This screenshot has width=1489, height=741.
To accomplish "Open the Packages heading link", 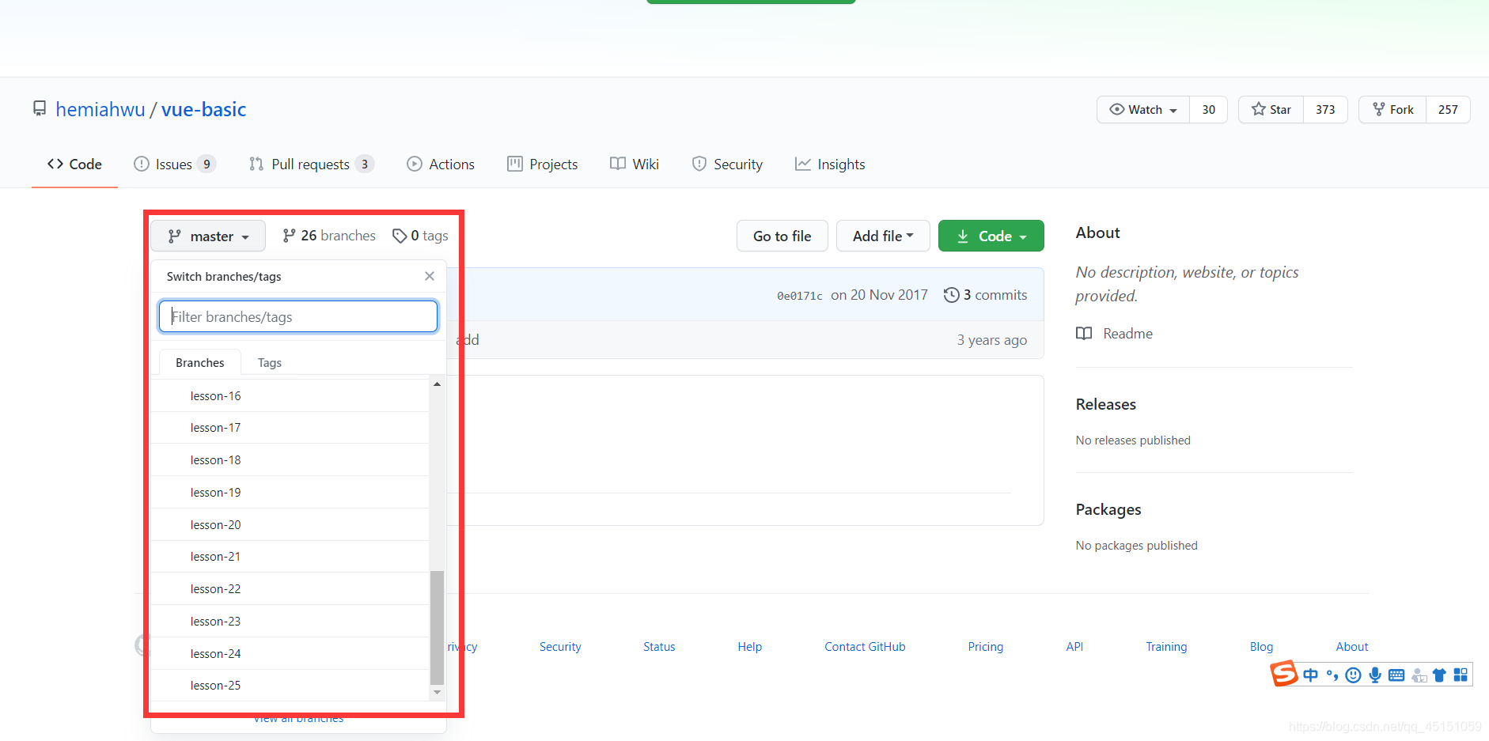I will point(1108,509).
